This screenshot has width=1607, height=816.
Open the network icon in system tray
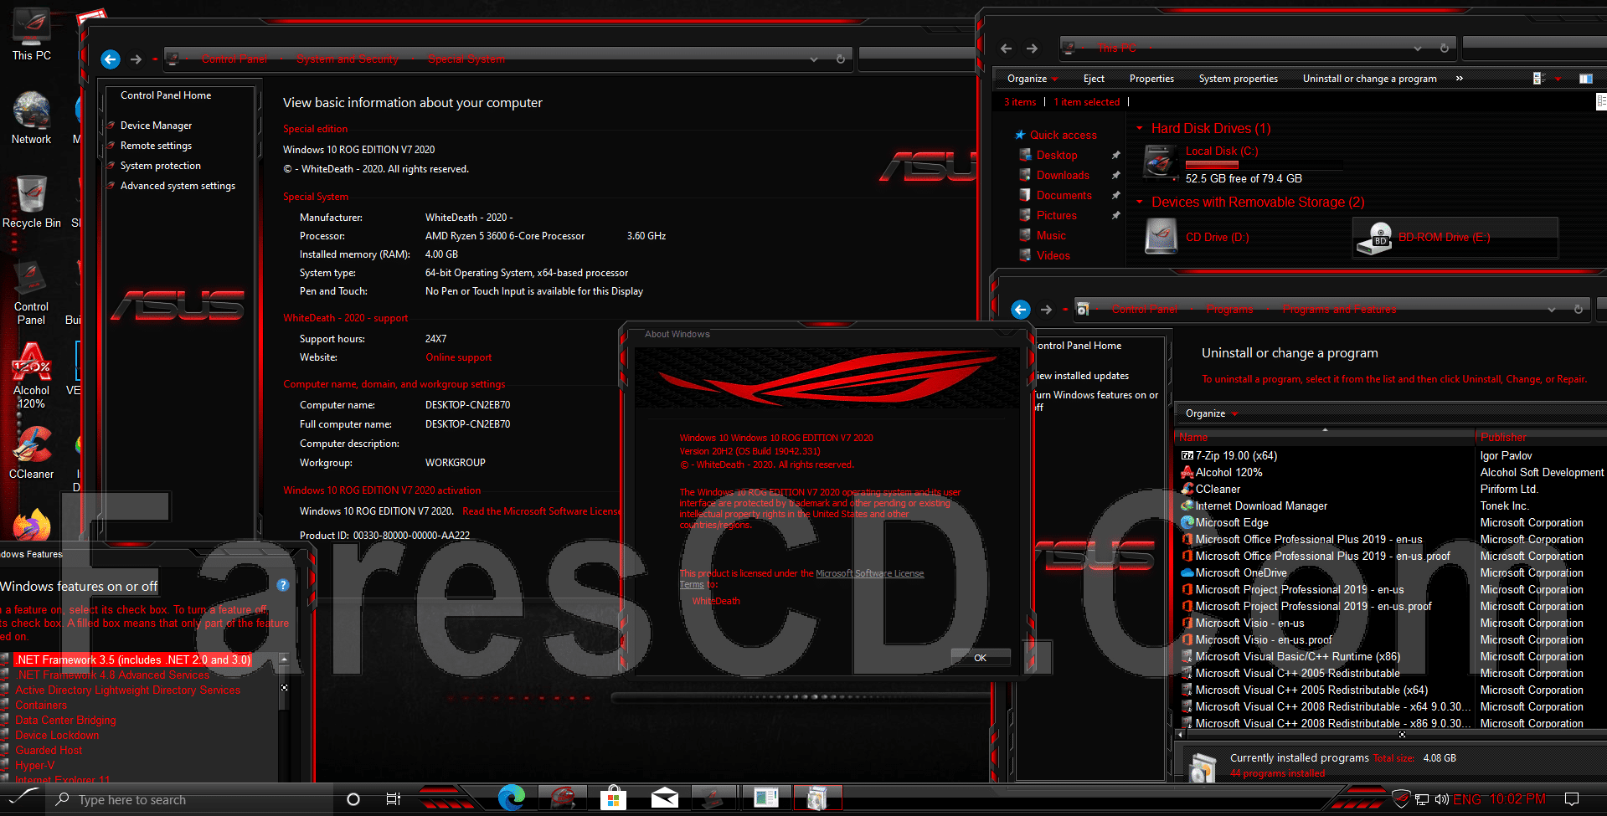(x=1421, y=799)
